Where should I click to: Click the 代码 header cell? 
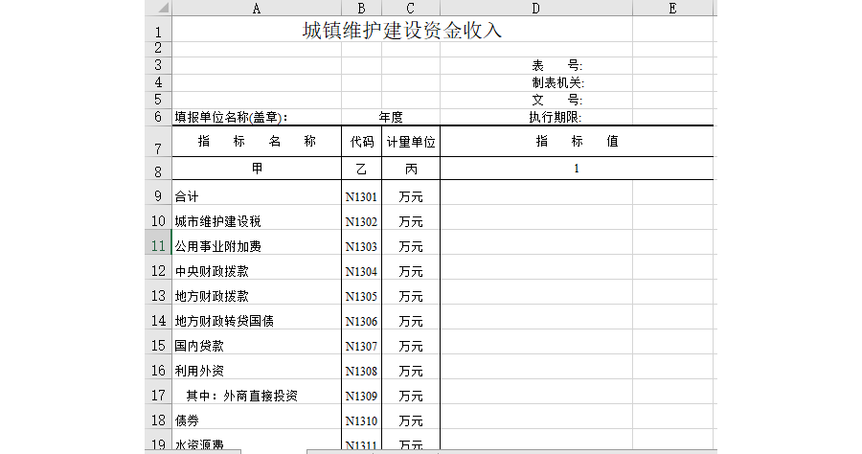pos(361,142)
